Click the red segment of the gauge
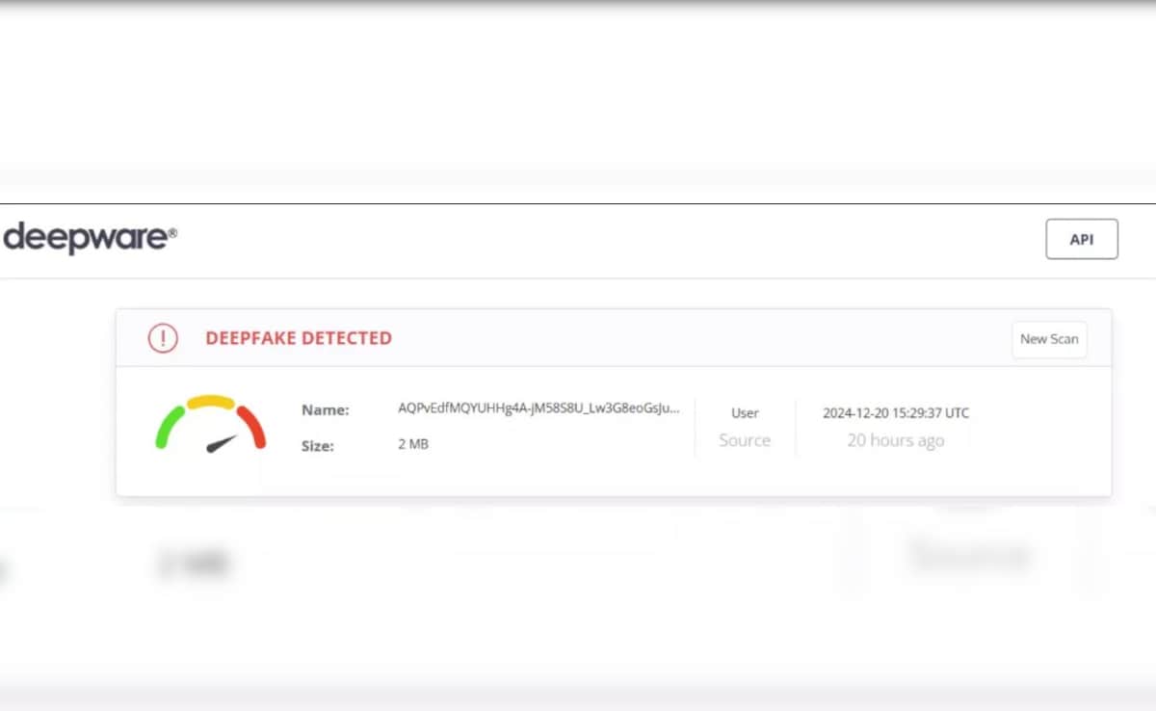Image resolution: width=1156 pixels, height=711 pixels. 252,425
